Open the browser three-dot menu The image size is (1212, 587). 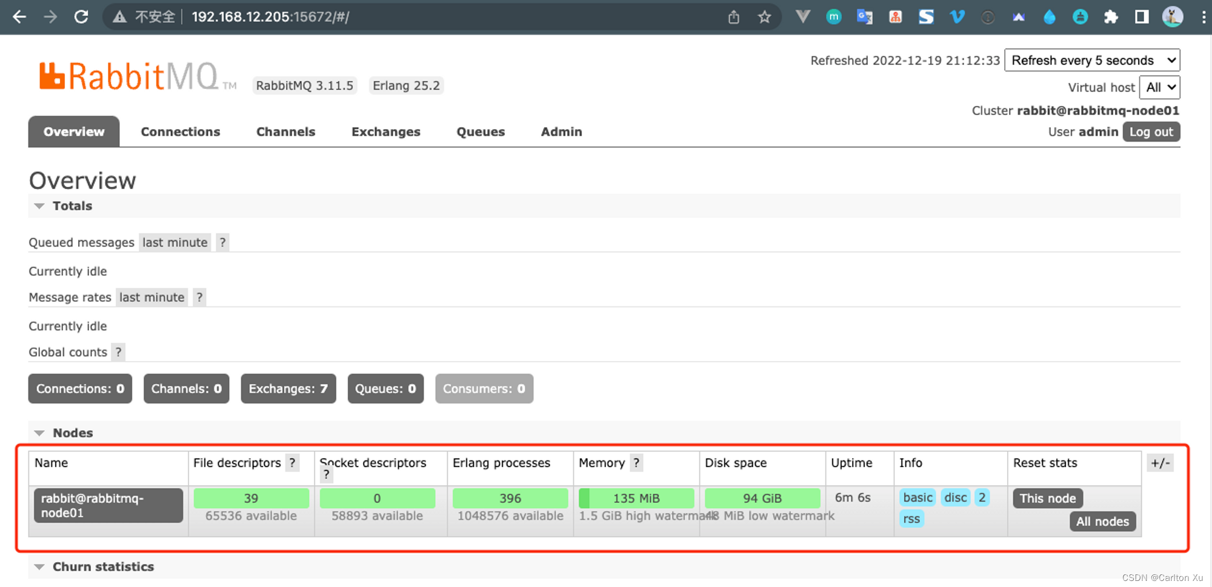1204,17
